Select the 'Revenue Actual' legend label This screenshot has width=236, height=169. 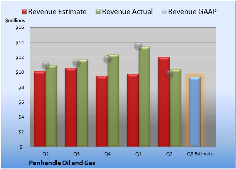pos(127,12)
